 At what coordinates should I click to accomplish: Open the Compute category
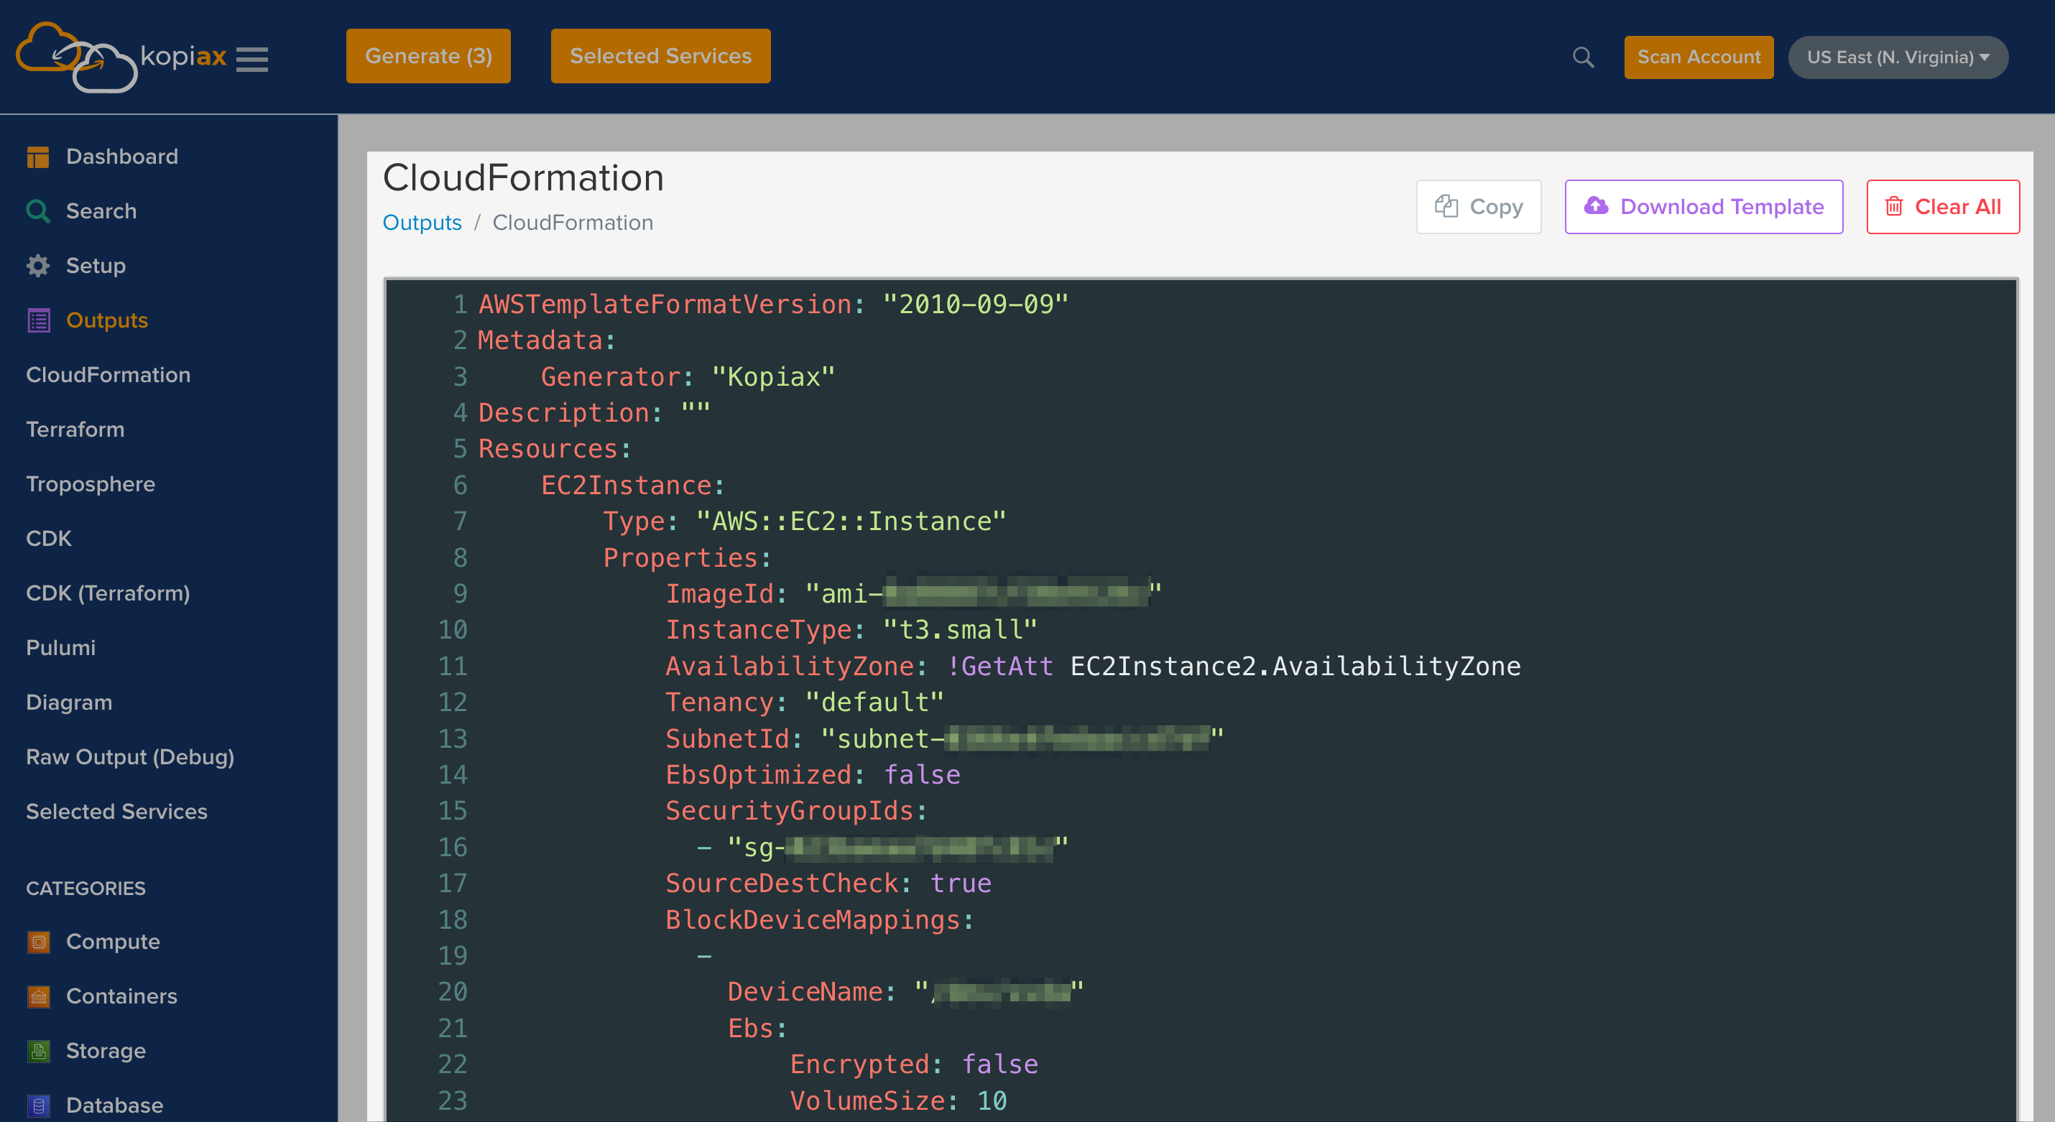click(x=113, y=942)
